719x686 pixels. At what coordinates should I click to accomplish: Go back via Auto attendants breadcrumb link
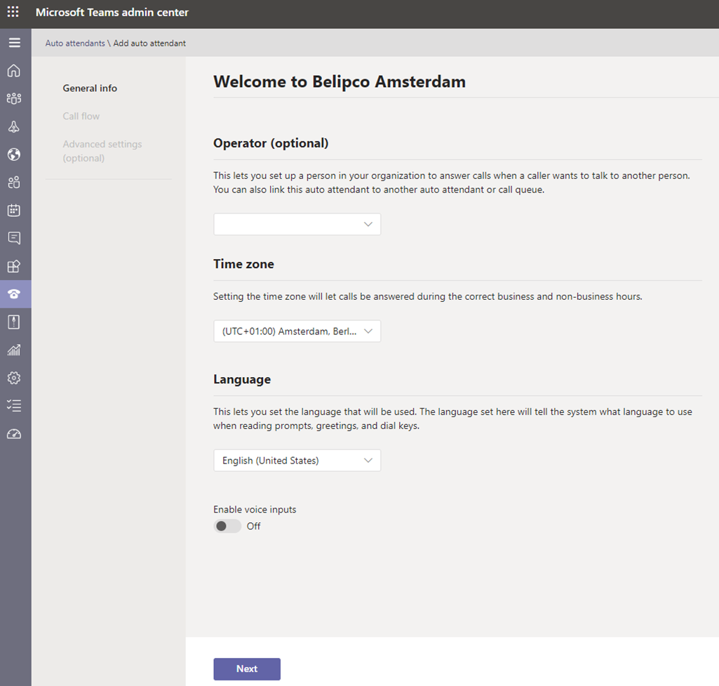(75, 44)
